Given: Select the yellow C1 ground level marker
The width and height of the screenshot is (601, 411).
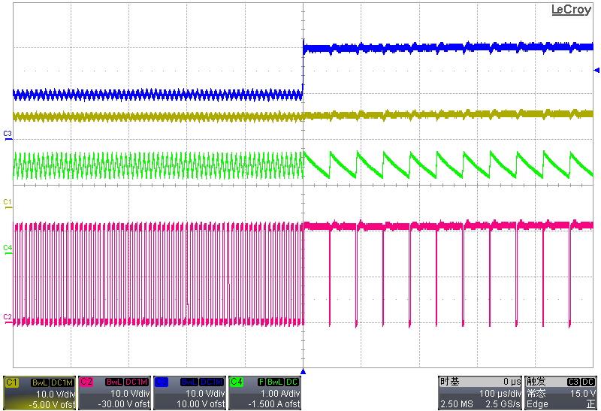Looking at the screenshot, I should (8, 203).
